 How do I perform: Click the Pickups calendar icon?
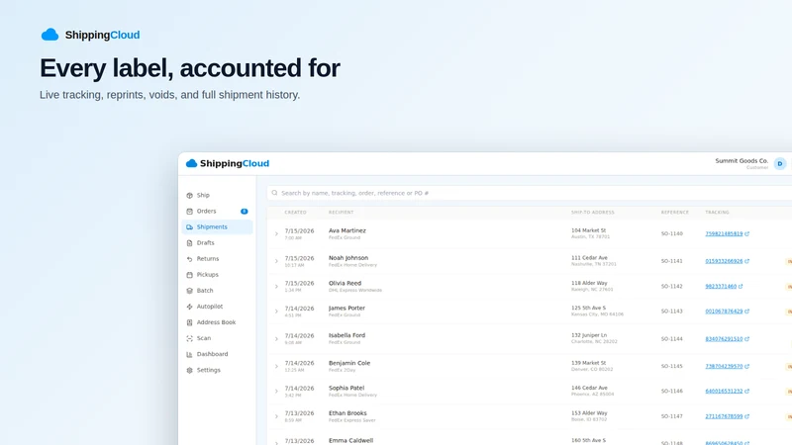[189, 275]
